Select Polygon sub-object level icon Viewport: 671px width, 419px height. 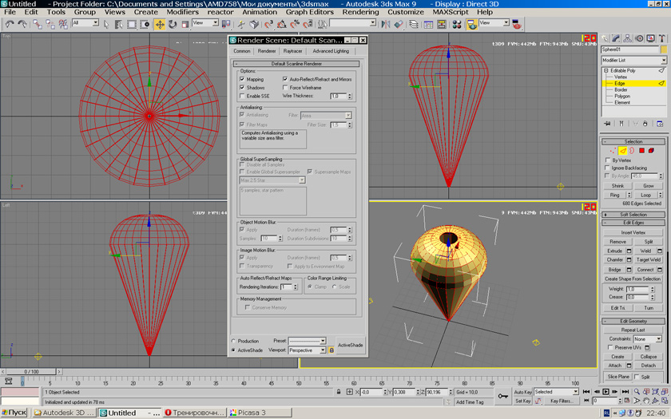coord(641,150)
